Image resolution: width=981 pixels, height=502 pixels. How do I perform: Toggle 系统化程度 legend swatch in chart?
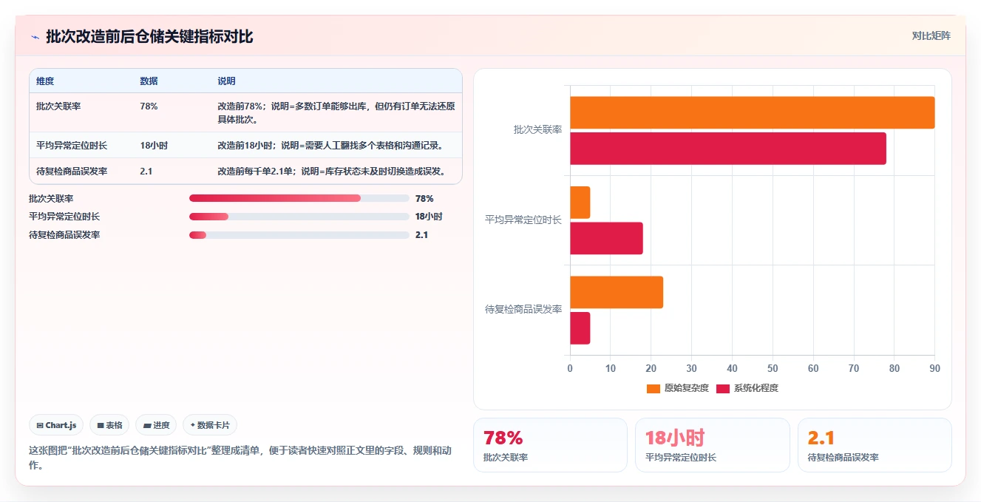point(722,388)
